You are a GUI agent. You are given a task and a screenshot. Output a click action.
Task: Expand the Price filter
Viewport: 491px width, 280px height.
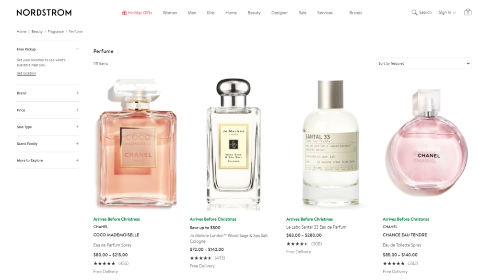(x=47, y=110)
